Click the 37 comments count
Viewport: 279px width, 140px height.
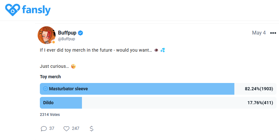pos(52,129)
